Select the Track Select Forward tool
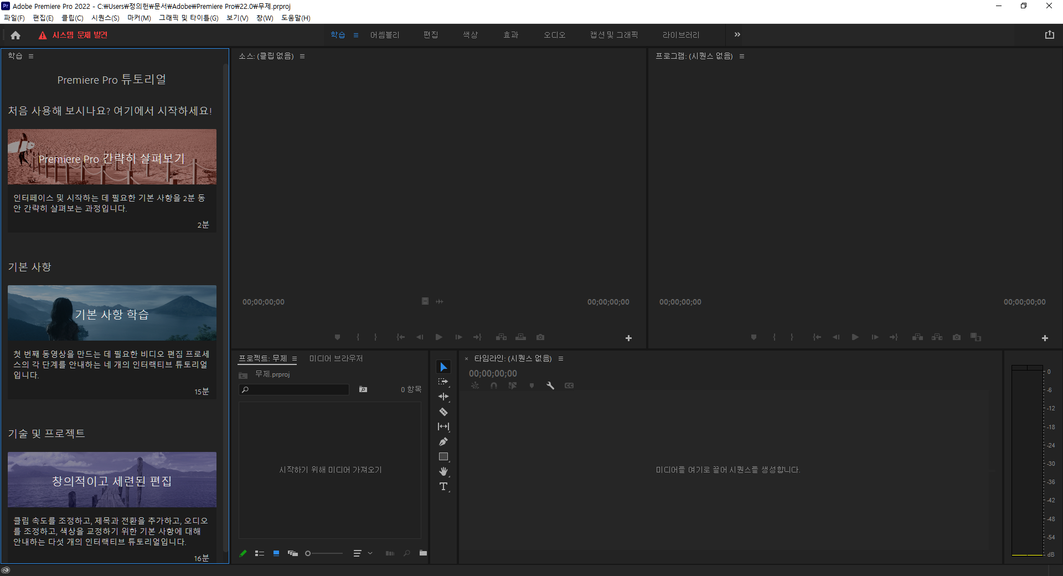Image resolution: width=1063 pixels, height=576 pixels. click(x=443, y=382)
